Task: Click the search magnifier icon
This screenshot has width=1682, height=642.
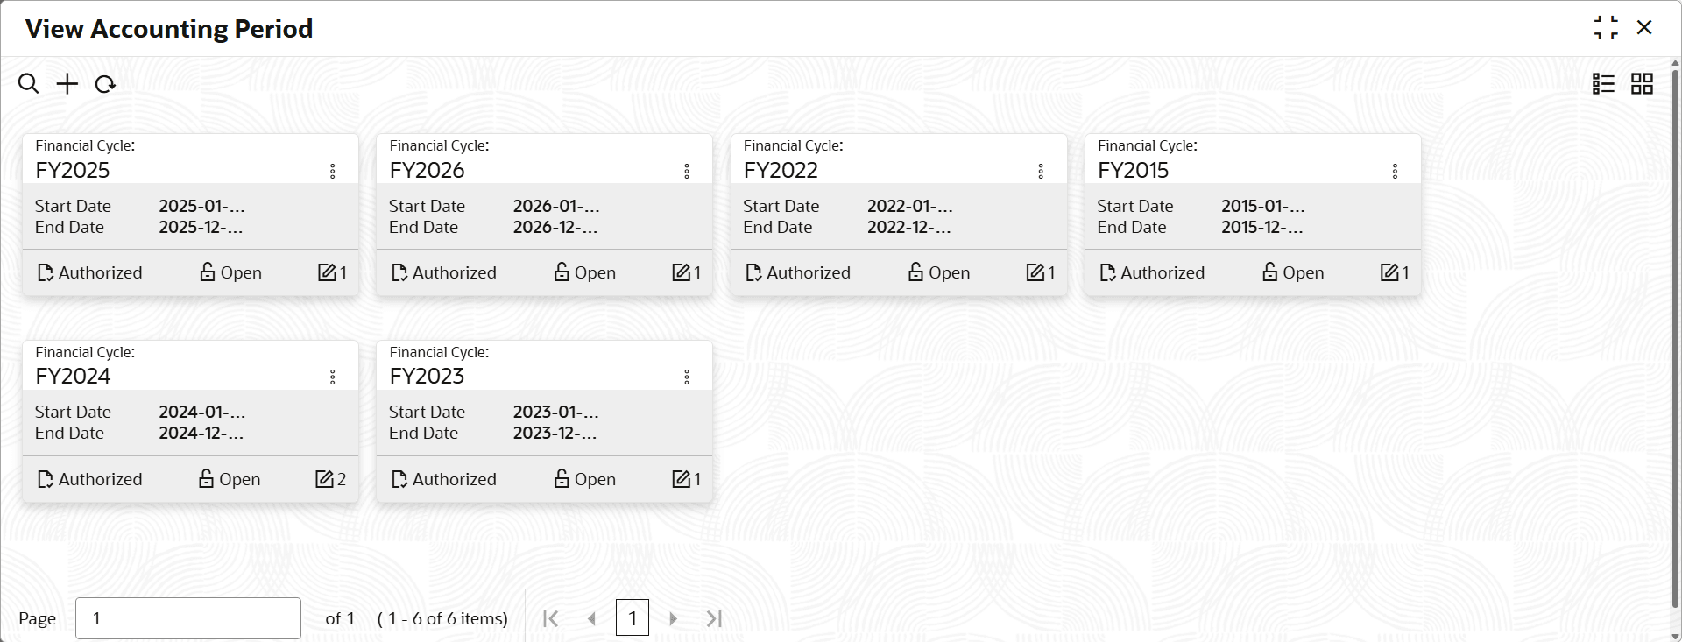Action: (x=28, y=84)
